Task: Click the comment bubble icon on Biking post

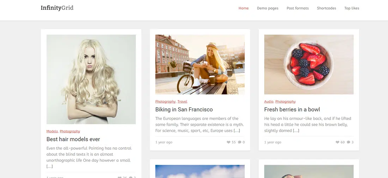Action: click(240, 142)
